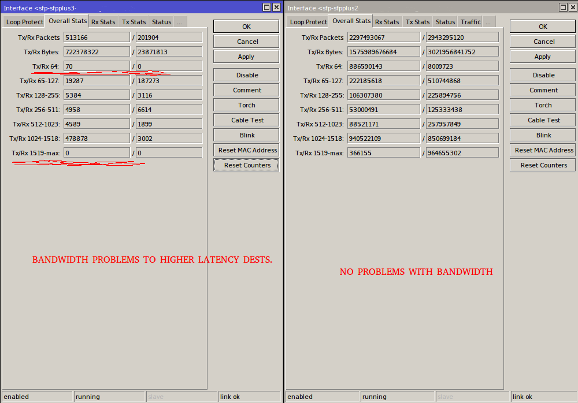Screen dimensions: 578x403
Task: Click Blink in sfp-sfpplus3 window
Action: click(x=246, y=135)
